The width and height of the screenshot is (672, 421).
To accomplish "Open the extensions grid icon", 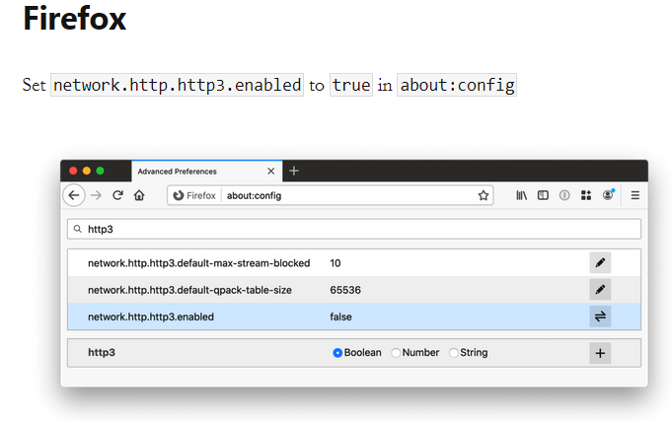I will click(586, 195).
